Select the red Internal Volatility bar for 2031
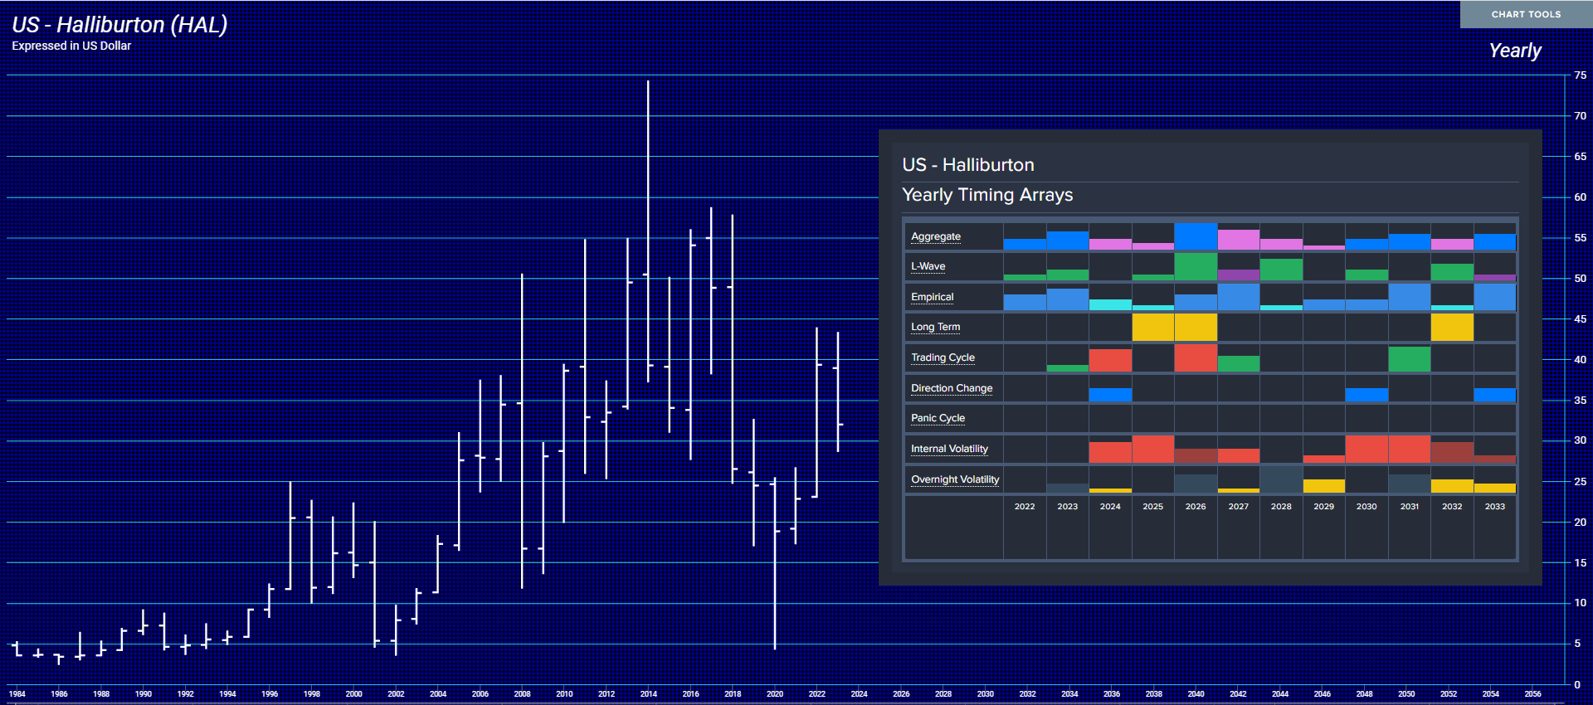Screen dimensions: 1593x705 (x=1410, y=449)
